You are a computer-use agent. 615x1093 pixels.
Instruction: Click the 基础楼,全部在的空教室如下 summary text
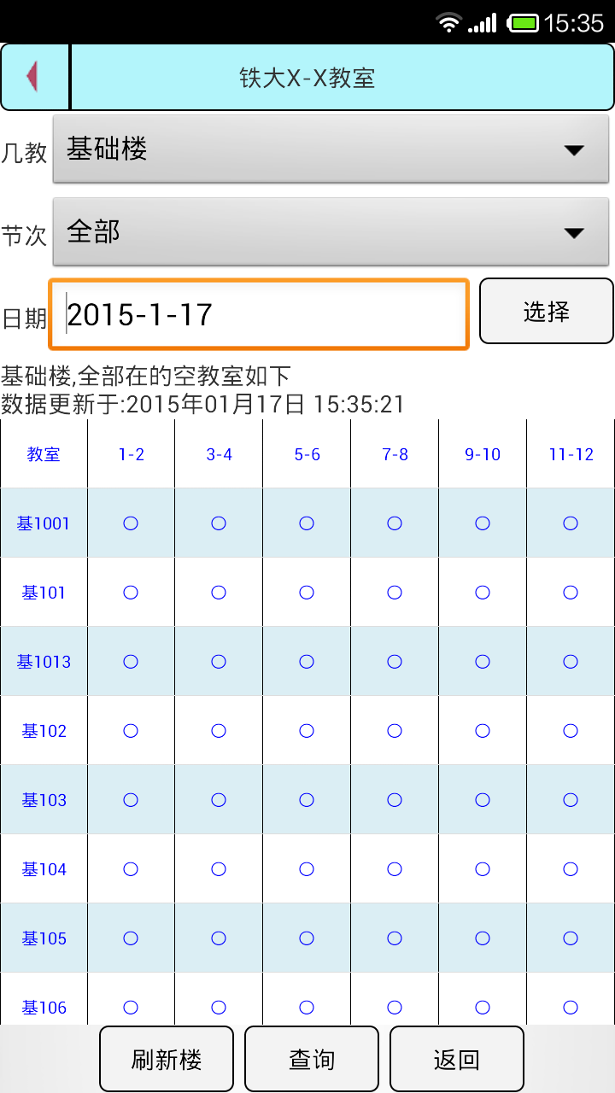146,375
